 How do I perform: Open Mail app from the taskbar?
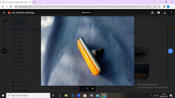click(98, 96)
